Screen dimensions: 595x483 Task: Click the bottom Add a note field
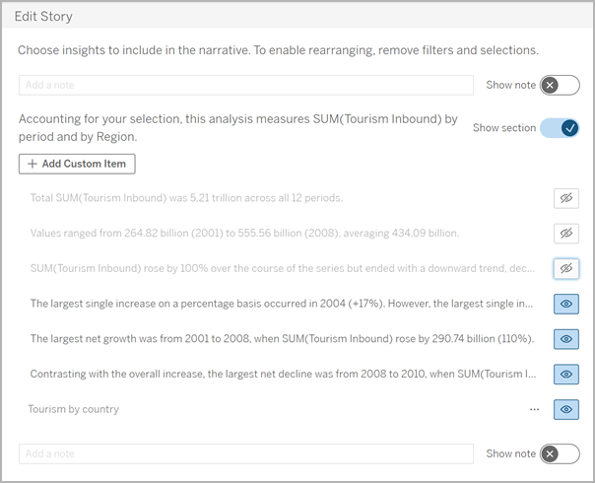tap(245, 453)
